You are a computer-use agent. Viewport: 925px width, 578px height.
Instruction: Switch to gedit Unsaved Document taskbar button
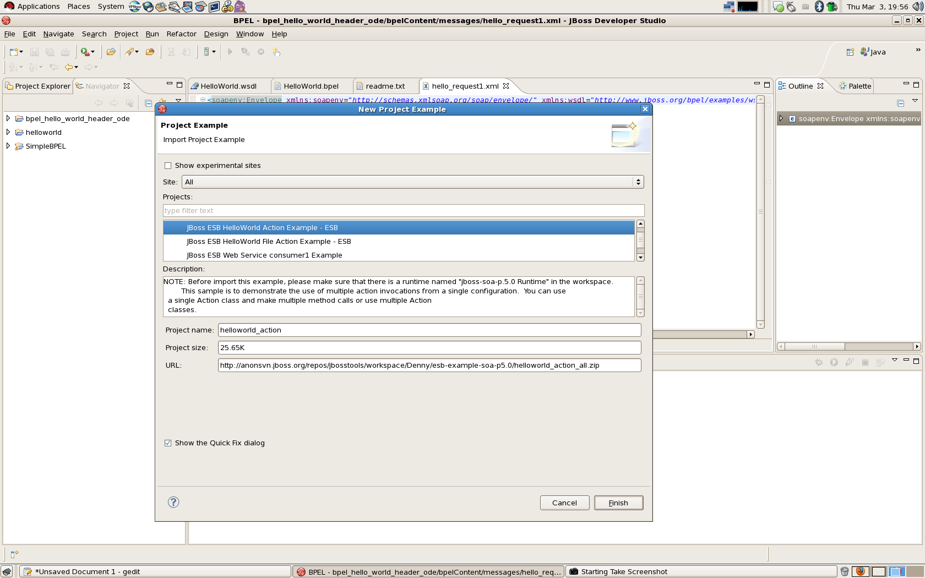point(155,572)
